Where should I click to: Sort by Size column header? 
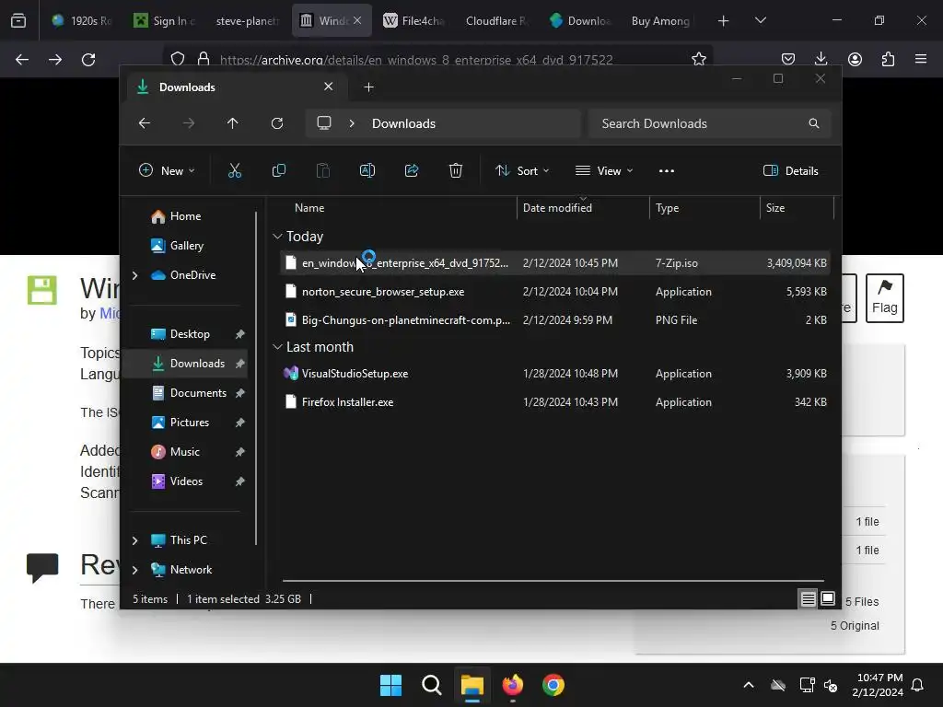coord(797,208)
